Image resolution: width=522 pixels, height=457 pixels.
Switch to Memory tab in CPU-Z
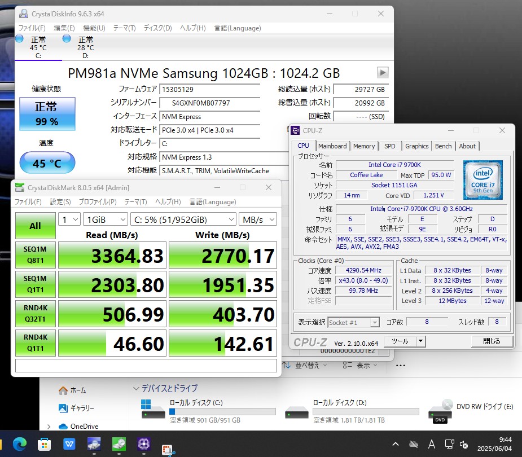pyautogui.click(x=364, y=146)
